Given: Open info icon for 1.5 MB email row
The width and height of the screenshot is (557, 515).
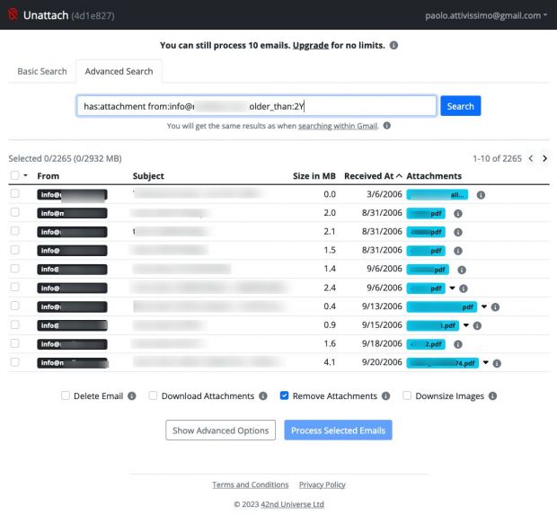Looking at the screenshot, I should (x=458, y=251).
